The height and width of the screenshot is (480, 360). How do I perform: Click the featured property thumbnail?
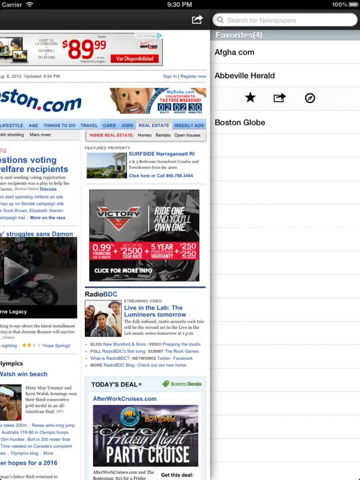tap(107, 166)
